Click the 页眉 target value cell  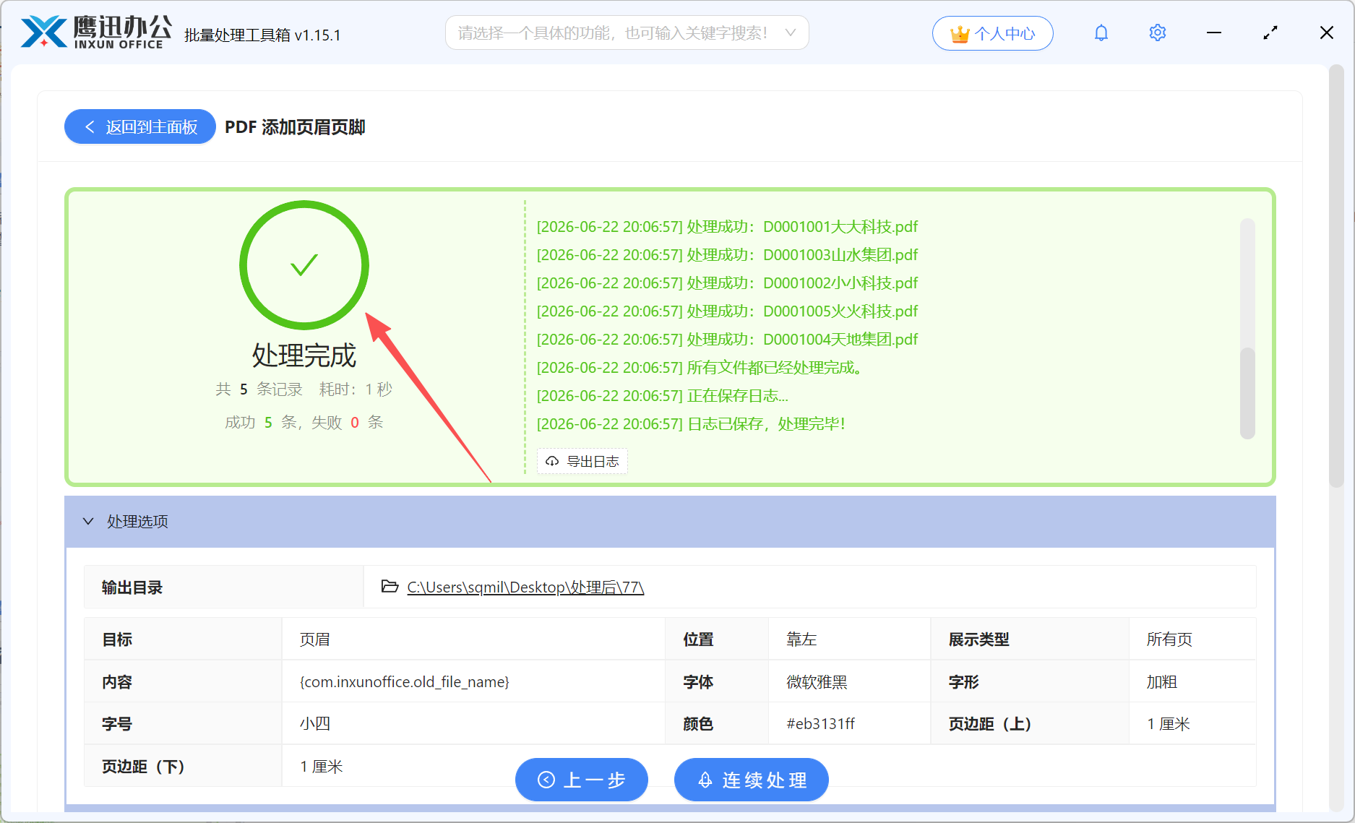pos(473,639)
